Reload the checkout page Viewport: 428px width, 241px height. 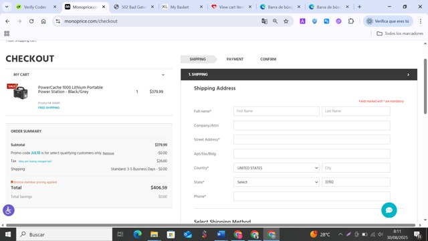pyautogui.click(x=31, y=21)
